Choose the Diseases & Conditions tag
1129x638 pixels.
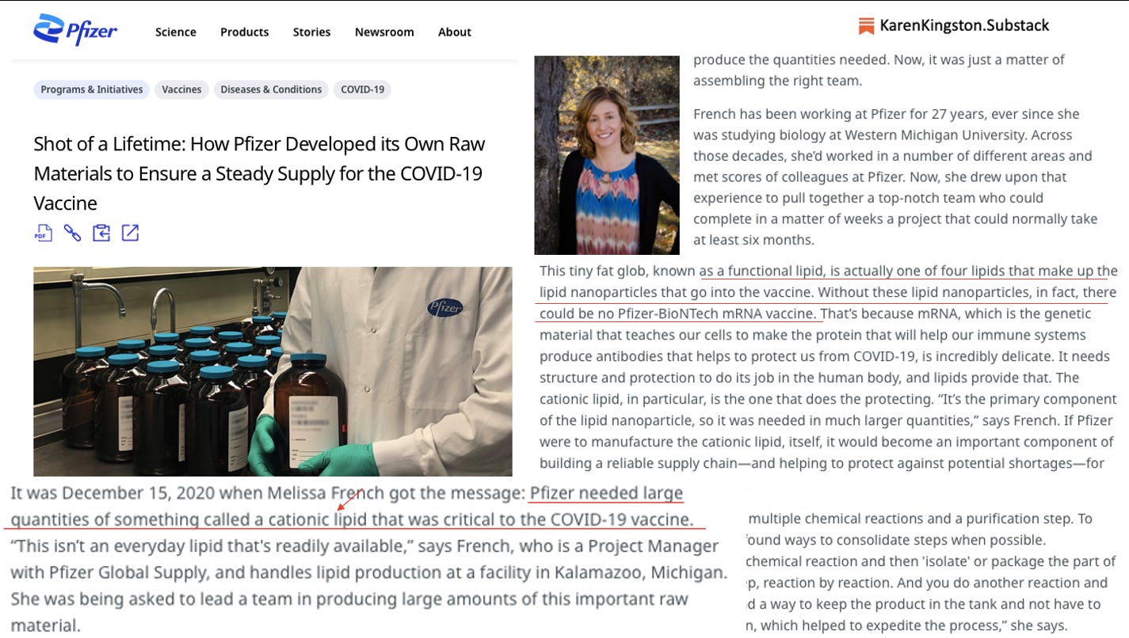(x=271, y=89)
